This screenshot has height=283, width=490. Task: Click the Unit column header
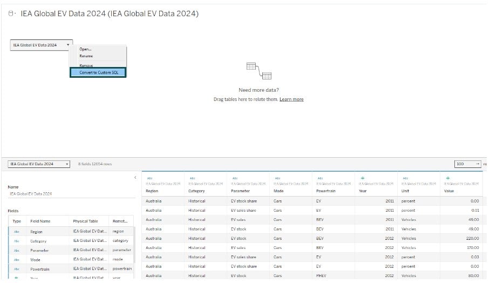(405, 191)
